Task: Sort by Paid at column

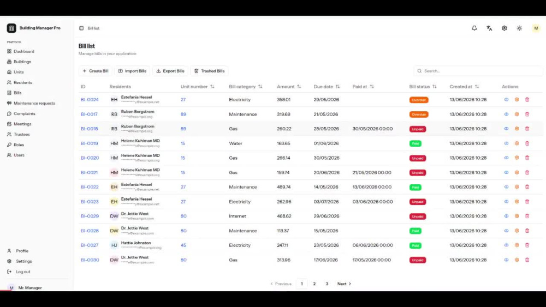Action: (x=363, y=87)
